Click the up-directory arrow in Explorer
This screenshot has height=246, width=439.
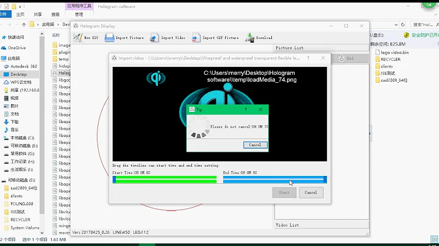pos(24,24)
